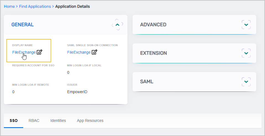Show the App Resources tab
The image size is (265, 136).
[x=90, y=121]
